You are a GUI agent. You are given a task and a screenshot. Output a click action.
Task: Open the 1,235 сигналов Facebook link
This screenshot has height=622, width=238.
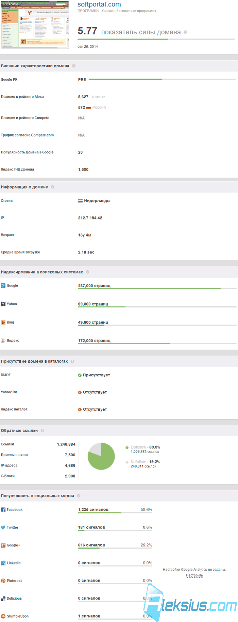(x=93, y=510)
